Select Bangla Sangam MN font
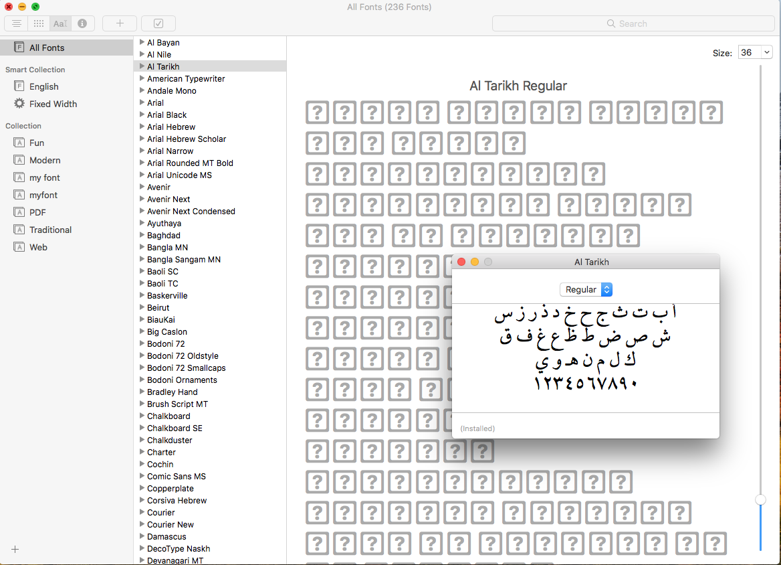This screenshot has width=781, height=565. (x=184, y=259)
